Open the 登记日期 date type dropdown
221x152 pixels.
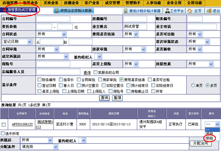17,42
